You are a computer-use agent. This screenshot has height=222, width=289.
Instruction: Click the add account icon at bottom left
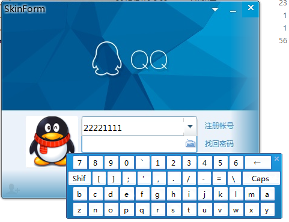tap(13, 189)
